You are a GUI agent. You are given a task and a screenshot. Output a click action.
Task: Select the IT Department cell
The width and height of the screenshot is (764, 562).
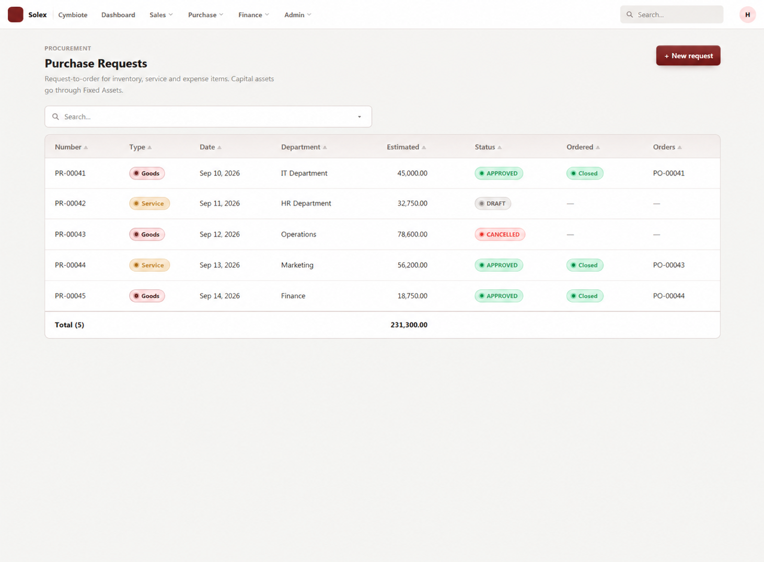[x=304, y=173]
